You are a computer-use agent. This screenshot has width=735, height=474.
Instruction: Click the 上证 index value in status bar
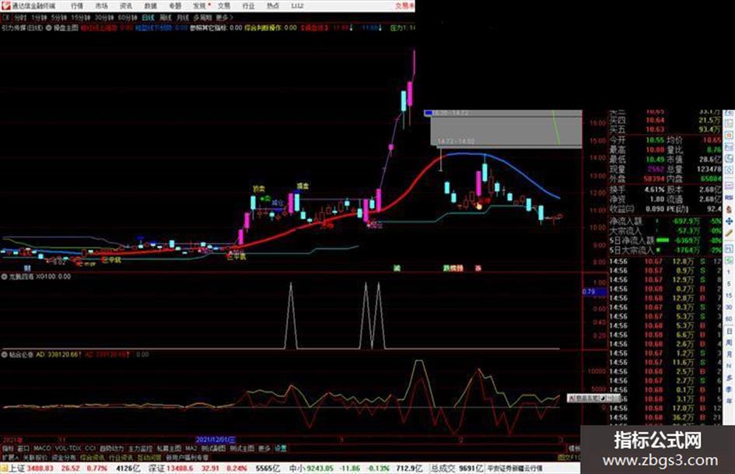pos(40,469)
